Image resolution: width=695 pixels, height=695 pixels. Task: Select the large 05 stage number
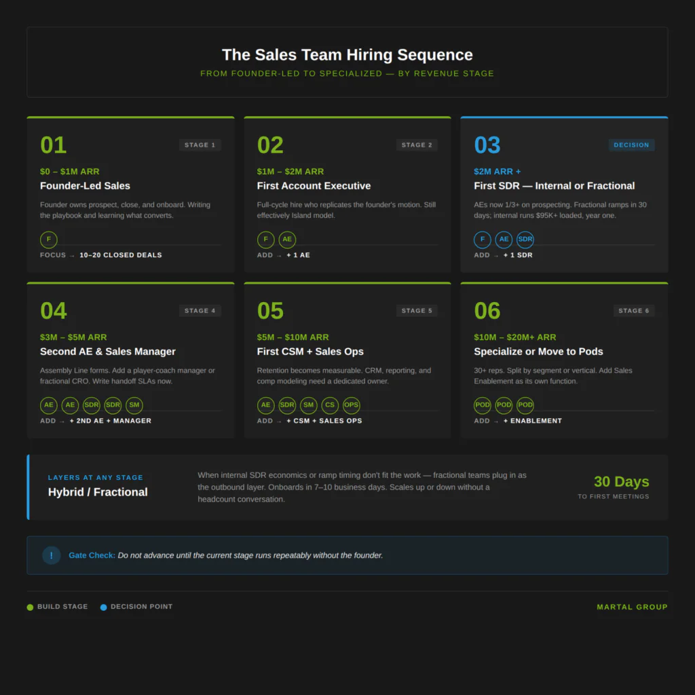coord(270,311)
